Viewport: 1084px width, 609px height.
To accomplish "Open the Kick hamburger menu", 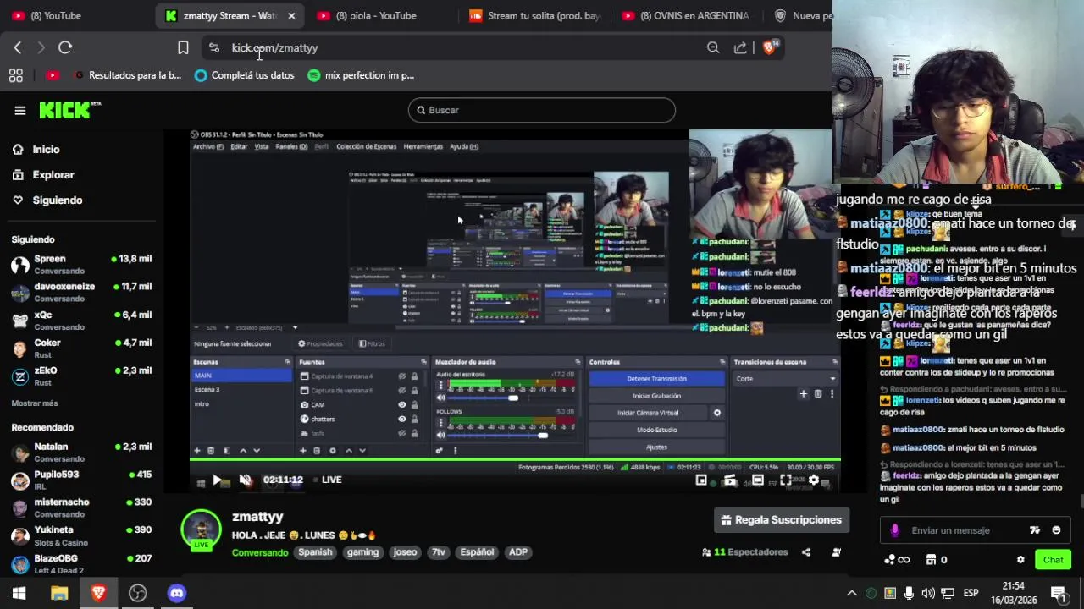I will coord(20,110).
